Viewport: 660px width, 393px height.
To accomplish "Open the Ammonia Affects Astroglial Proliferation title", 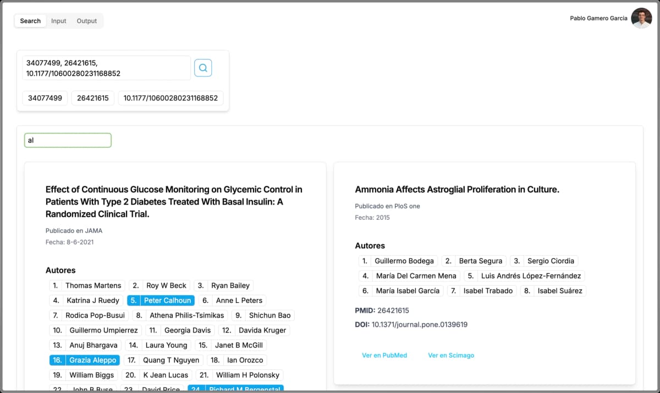I will click(457, 190).
